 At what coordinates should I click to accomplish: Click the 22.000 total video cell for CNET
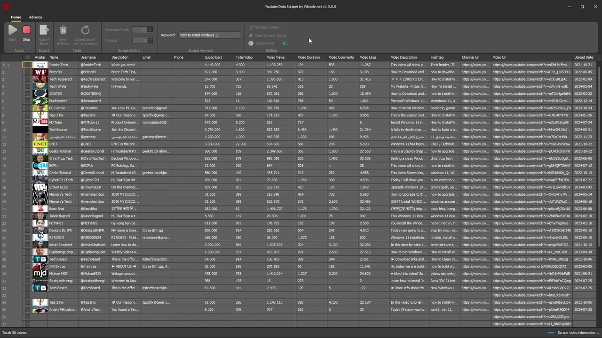pos(250,144)
